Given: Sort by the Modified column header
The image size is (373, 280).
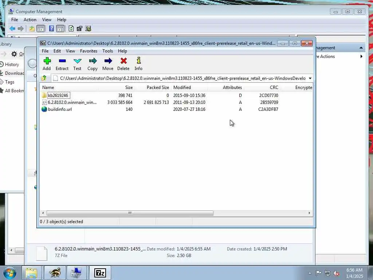Looking at the screenshot, I should coord(189,87).
